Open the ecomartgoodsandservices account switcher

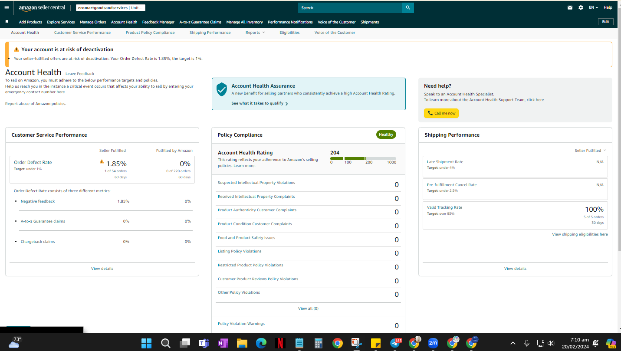(110, 8)
